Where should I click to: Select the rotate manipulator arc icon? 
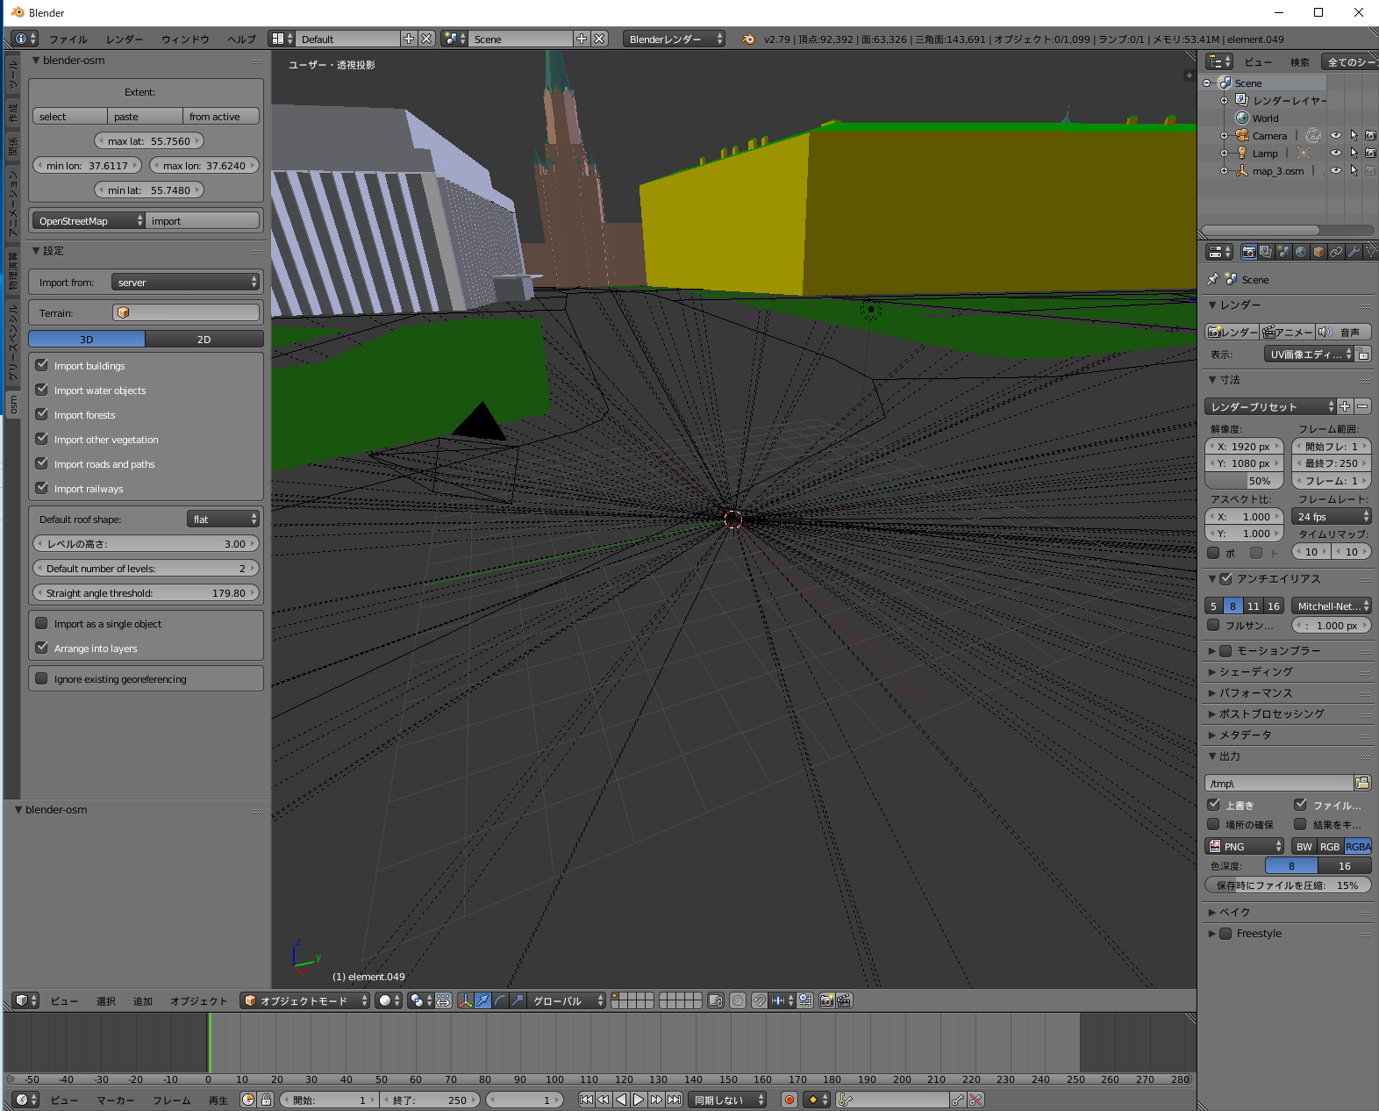[x=500, y=1000]
